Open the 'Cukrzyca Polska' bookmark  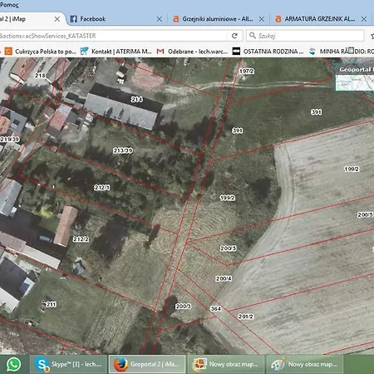coord(41,52)
